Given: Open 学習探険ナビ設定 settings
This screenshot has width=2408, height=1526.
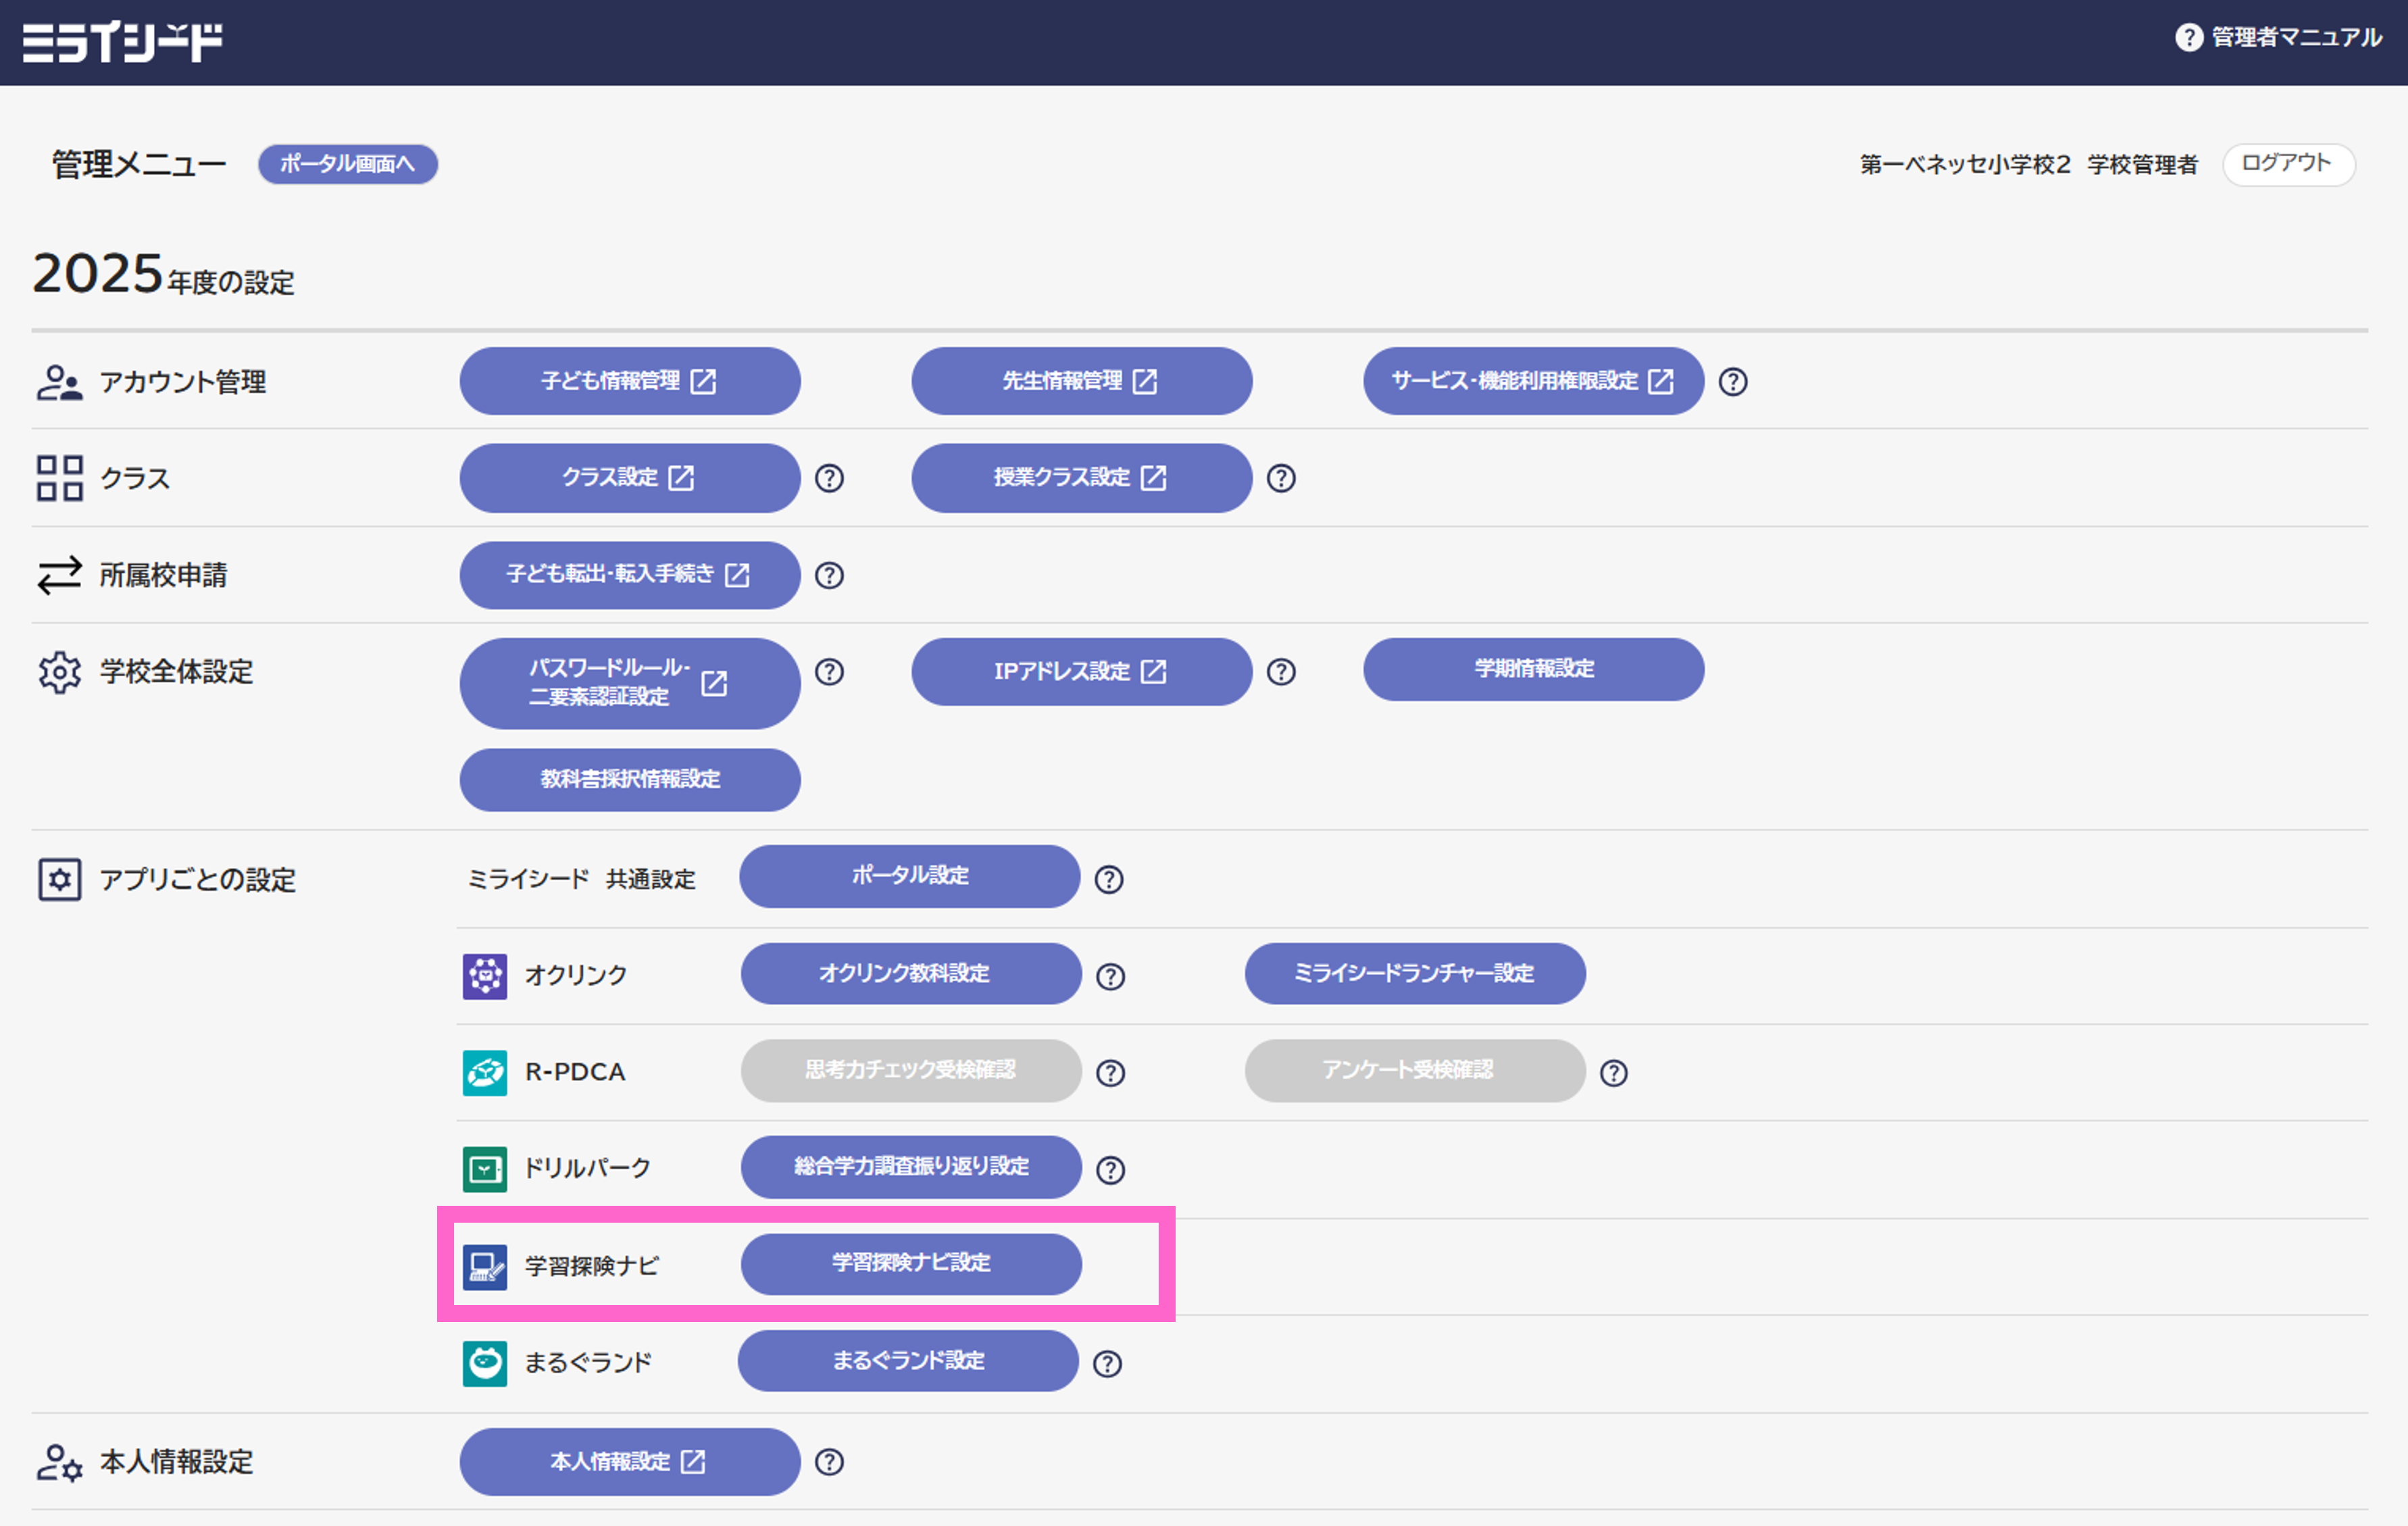Looking at the screenshot, I should pyautogui.click(x=910, y=1263).
